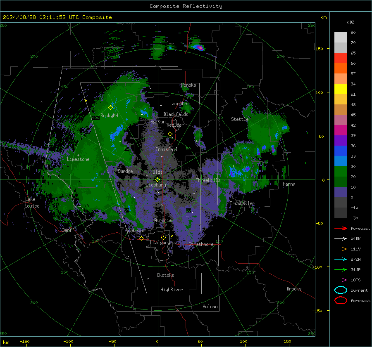Click the yellow diamond marker above Calgary

(x=163, y=238)
